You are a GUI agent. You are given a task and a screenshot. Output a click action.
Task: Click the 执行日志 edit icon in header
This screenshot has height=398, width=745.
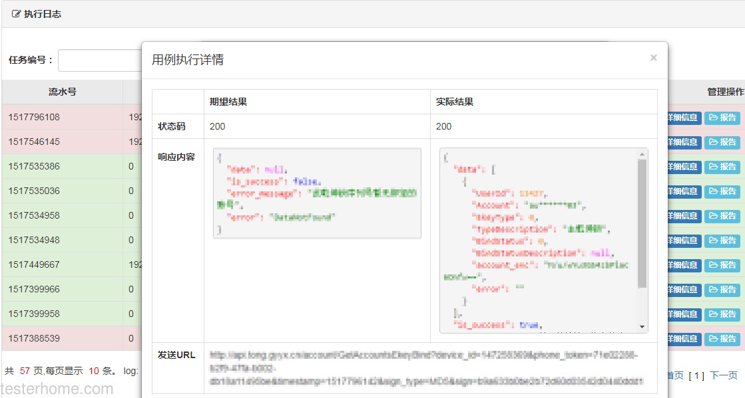[16, 14]
